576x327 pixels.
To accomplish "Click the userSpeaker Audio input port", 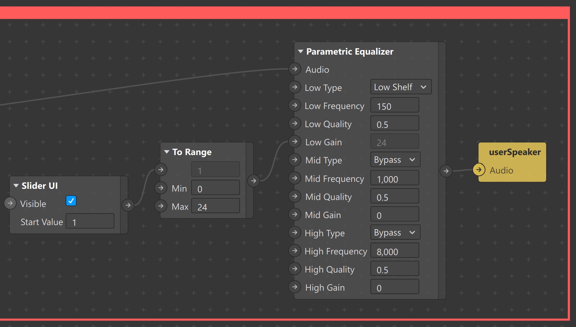I will 479,170.
